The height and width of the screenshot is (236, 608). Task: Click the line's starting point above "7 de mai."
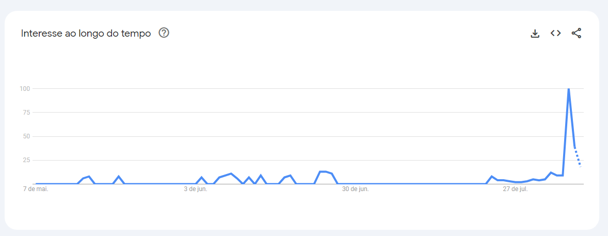(36, 183)
